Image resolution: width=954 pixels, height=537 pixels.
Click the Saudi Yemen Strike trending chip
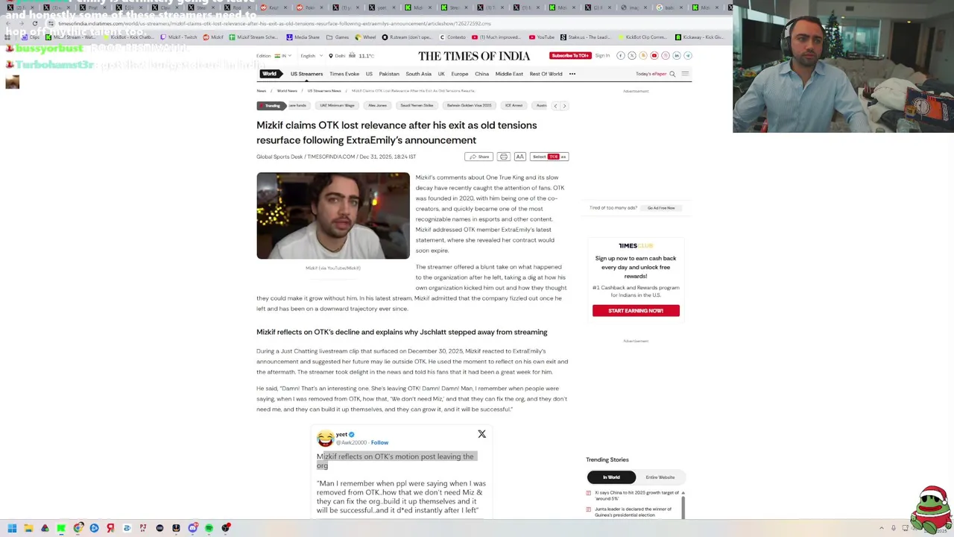point(417,106)
